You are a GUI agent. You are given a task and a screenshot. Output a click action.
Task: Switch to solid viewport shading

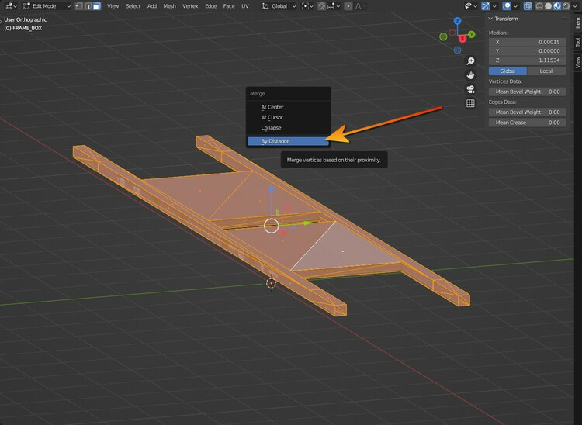click(x=548, y=6)
